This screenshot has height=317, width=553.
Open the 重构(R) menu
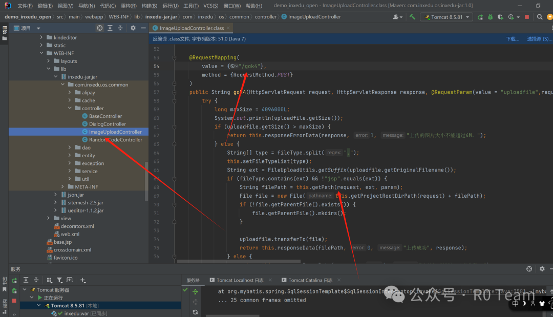[x=129, y=6]
